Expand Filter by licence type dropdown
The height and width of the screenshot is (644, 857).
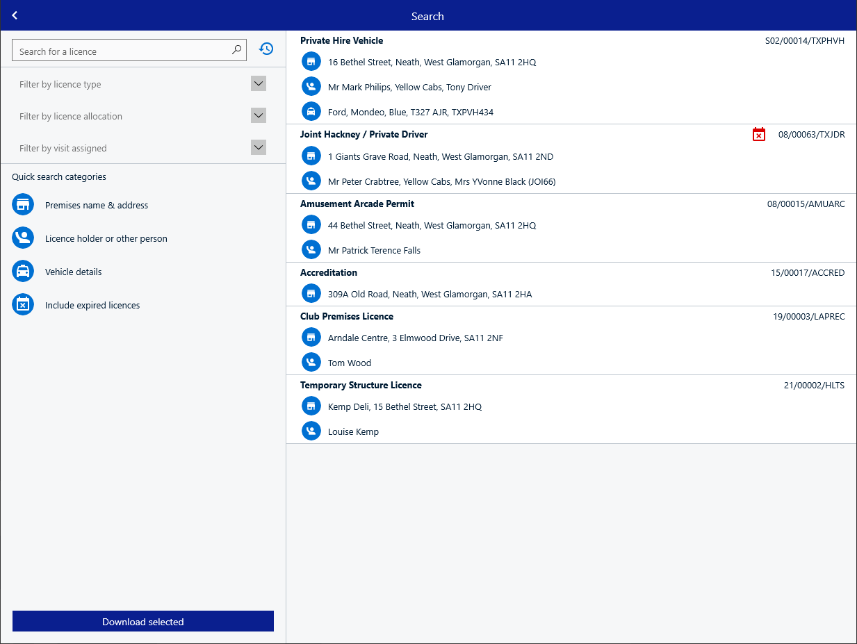pos(142,84)
